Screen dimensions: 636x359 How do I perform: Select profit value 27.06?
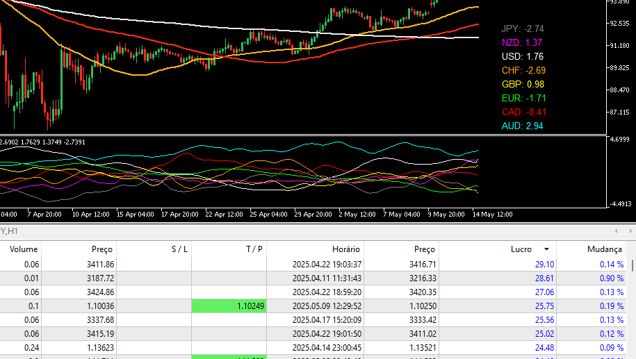click(x=544, y=292)
